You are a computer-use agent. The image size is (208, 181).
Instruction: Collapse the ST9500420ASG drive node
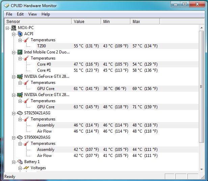tap(14, 138)
